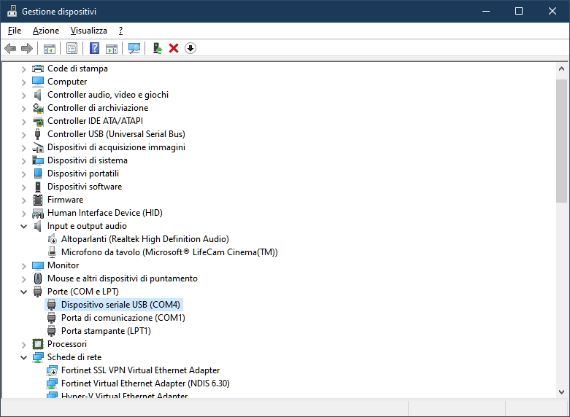Click the red X Uninstall device icon
This screenshot has height=417, width=570.
(174, 48)
